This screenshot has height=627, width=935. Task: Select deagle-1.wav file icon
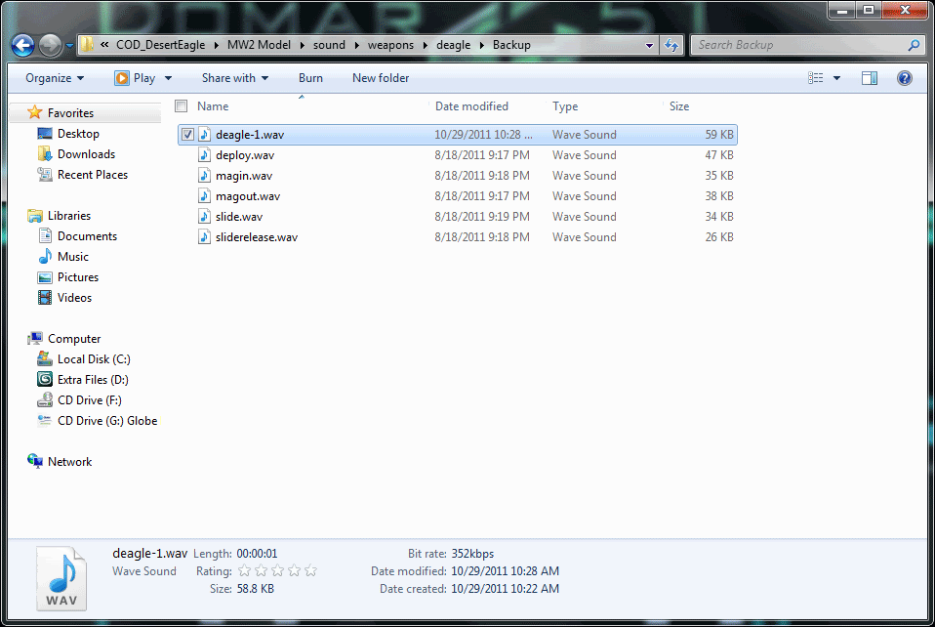pyautogui.click(x=205, y=135)
